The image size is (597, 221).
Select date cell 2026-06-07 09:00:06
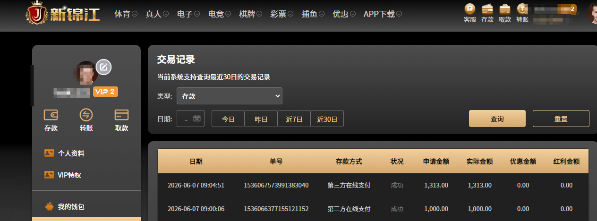point(196,209)
